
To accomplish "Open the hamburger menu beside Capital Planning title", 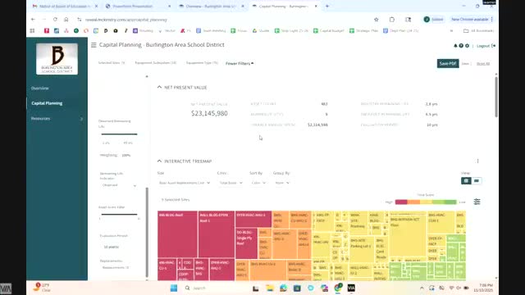I will point(94,45).
